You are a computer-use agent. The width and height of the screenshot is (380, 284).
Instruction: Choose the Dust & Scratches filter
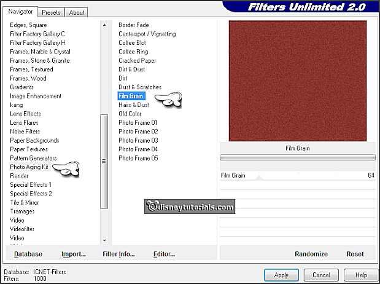[140, 87]
